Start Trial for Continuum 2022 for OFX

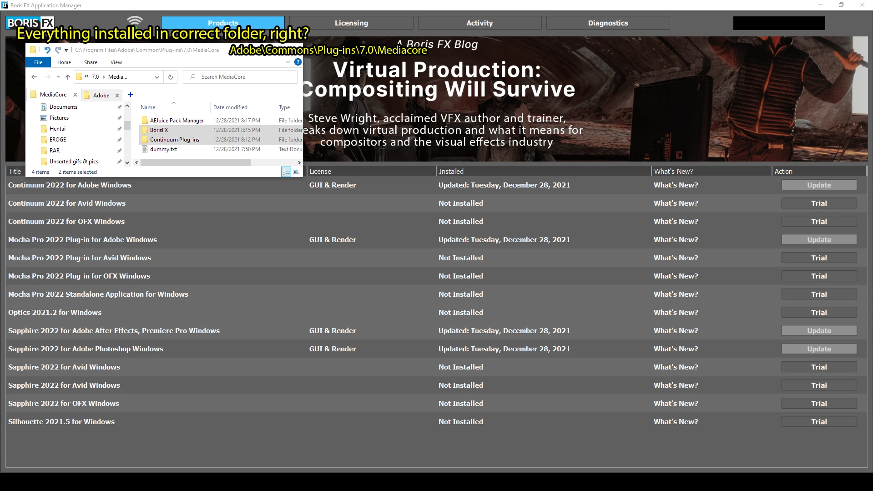click(x=819, y=222)
